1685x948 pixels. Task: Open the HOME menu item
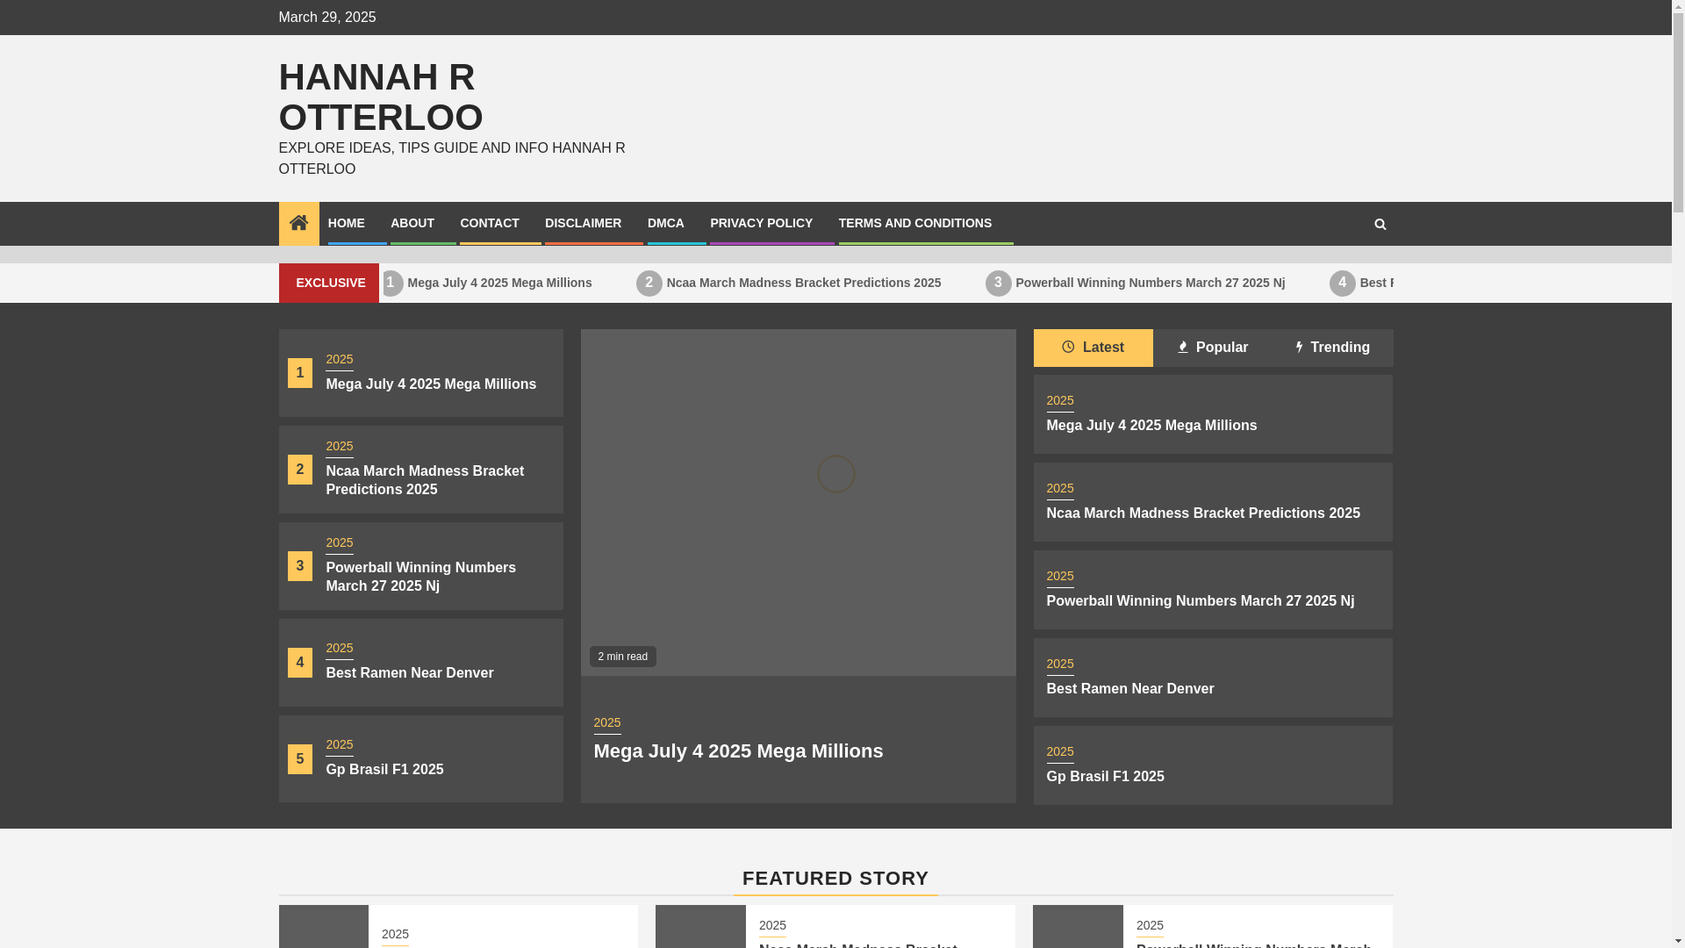[347, 223]
